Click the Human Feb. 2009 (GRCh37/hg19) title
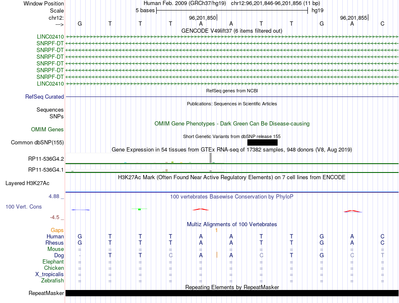 pyautogui.click(x=185, y=3)
